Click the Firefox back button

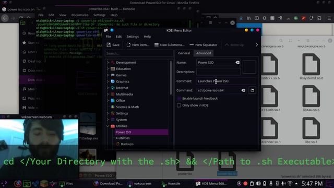pos(5,18)
